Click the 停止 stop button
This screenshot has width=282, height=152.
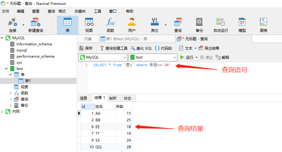click(206, 57)
